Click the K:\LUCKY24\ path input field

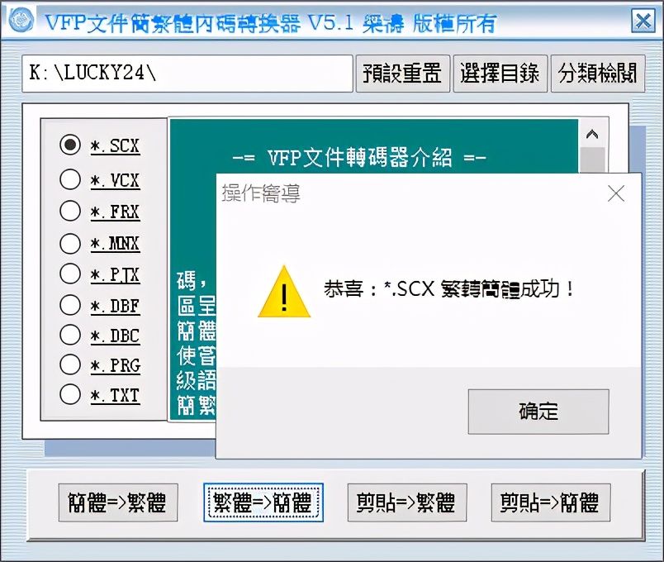(187, 74)
